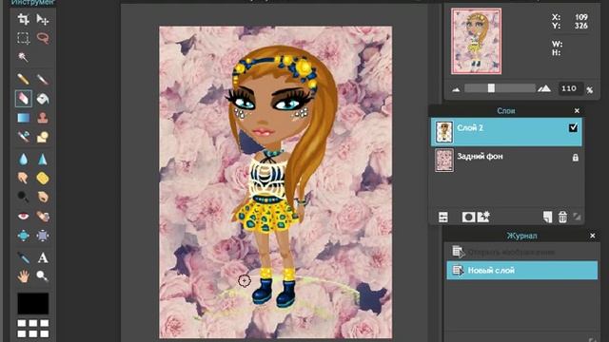This screenshot has height=342, width=609.
Task: Select the Blur drop tool
Action: [x=23, y=159]
